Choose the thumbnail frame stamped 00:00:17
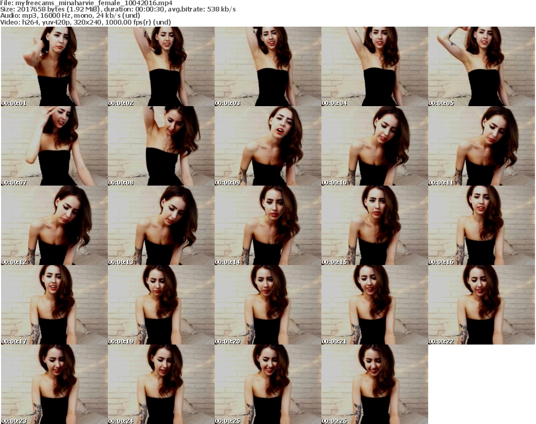The image size is (536, 424). point(54,305)
